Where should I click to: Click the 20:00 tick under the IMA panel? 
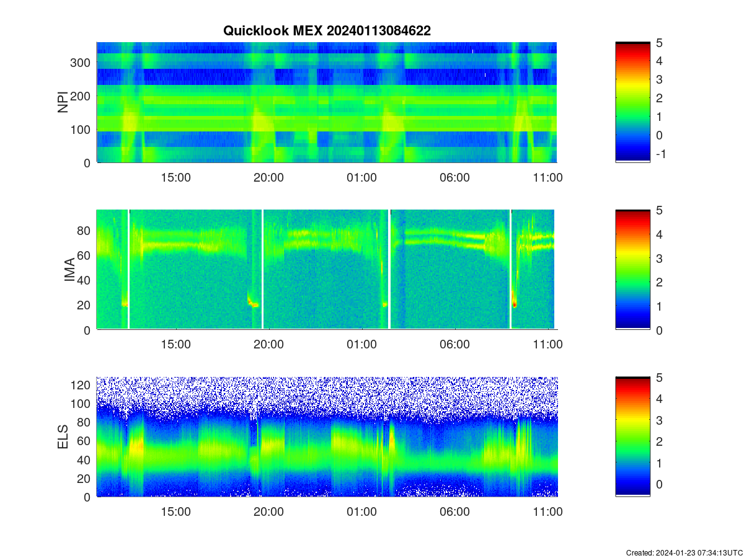click(x=268, y=345)
